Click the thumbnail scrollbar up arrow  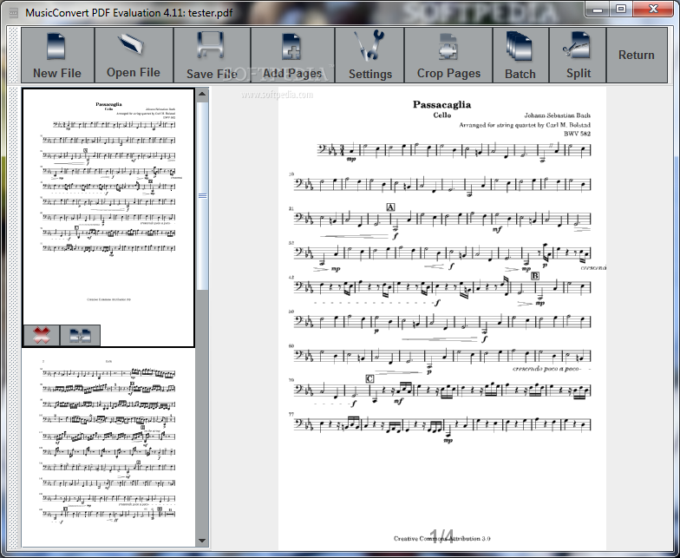(x=202, y=94)
